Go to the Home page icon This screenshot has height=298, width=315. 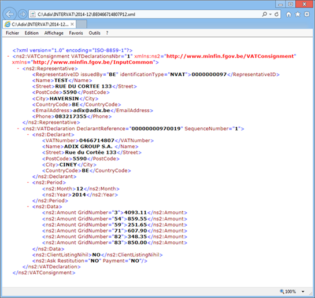[288, 14]
